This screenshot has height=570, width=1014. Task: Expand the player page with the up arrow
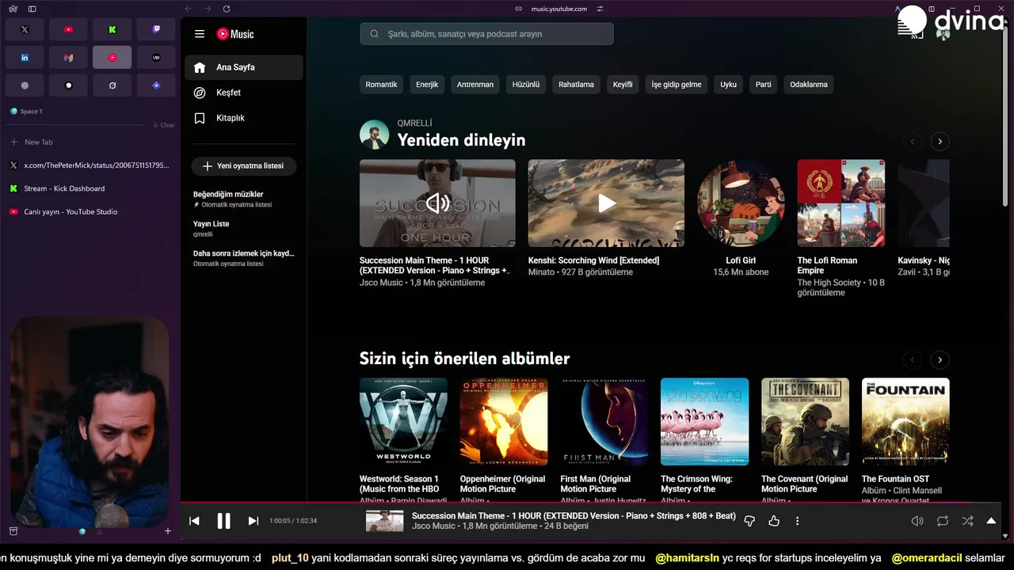coord(991,521)
